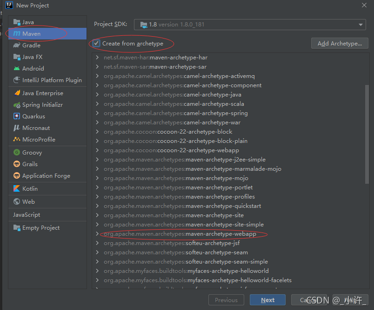
Task: Click the Java project type icon
Action: pos(17,22)
